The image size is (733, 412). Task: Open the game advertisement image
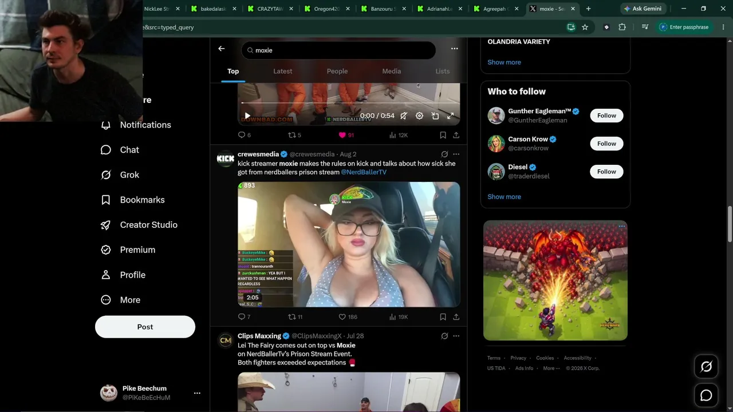[555, 280]
